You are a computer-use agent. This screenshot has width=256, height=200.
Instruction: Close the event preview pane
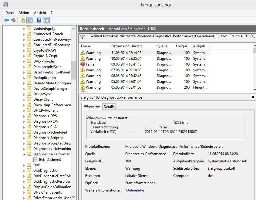pos(253,97)
